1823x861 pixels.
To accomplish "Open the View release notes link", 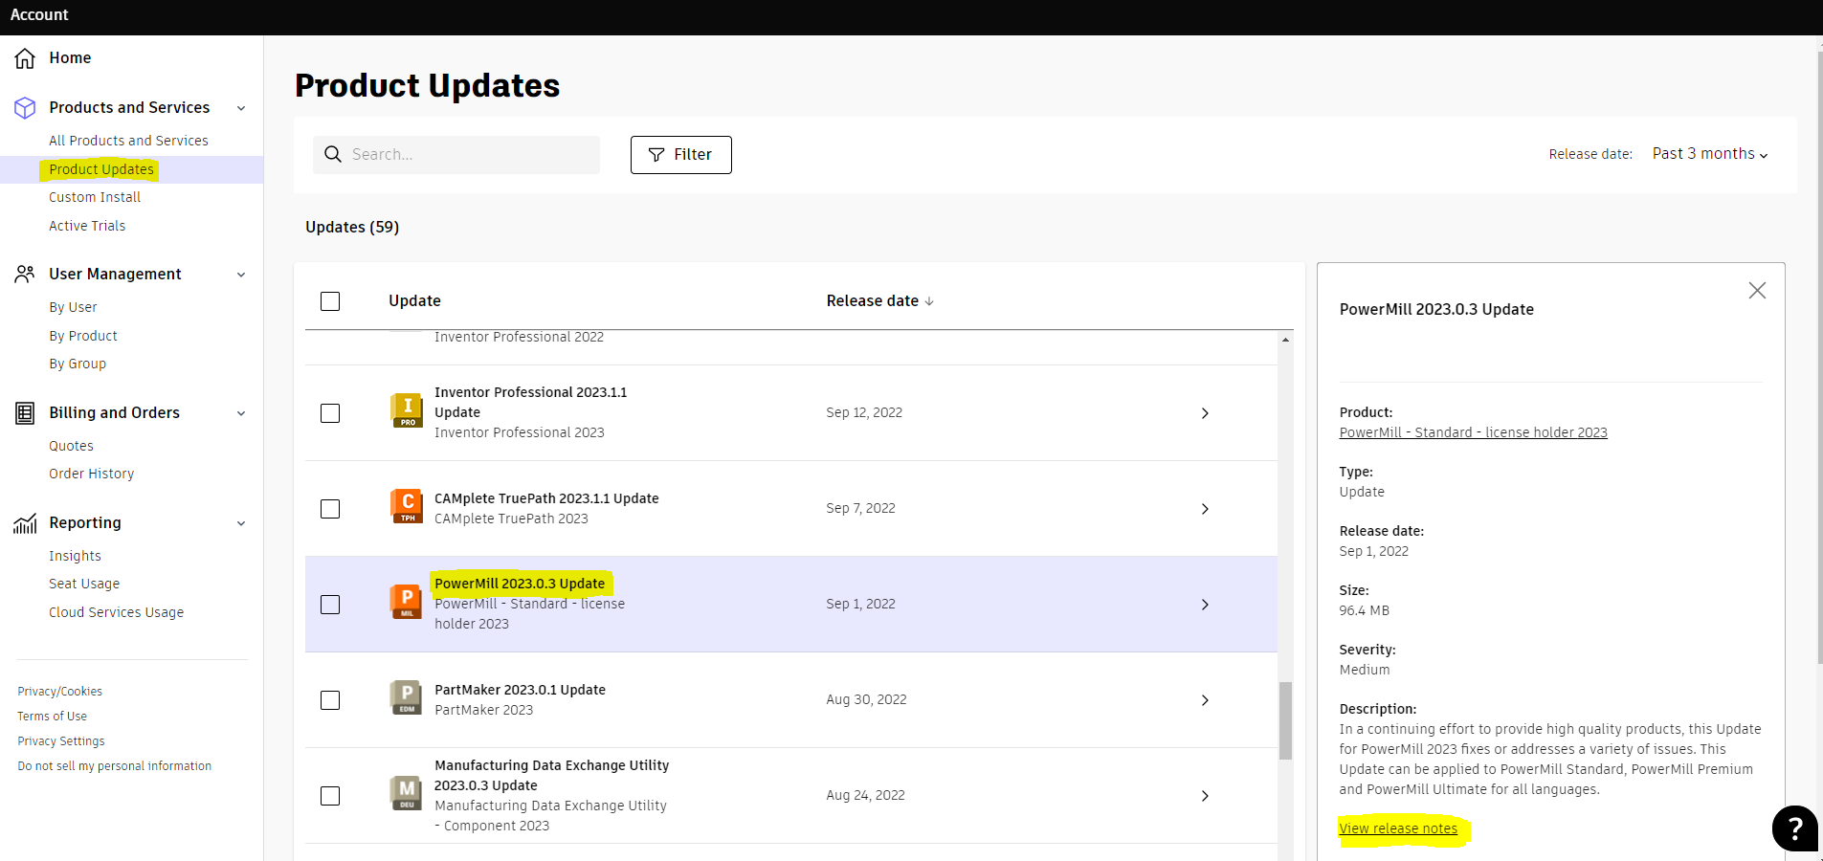I will tap(1398, 828).
